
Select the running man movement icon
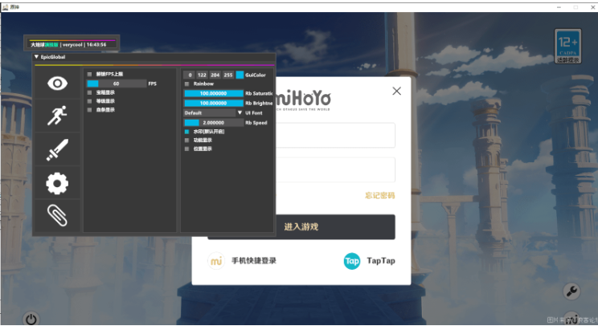(x=57, y=116)
